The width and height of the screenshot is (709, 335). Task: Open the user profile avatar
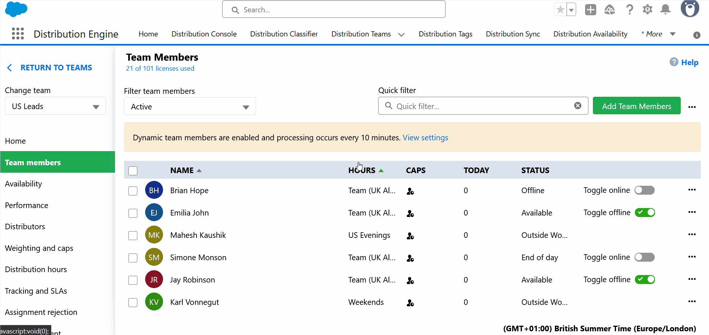click(690, 9)
